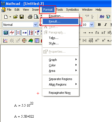Open the Edit menu
Image resolution: width=112 pixels, height=122 pixels.
point(17,10)
